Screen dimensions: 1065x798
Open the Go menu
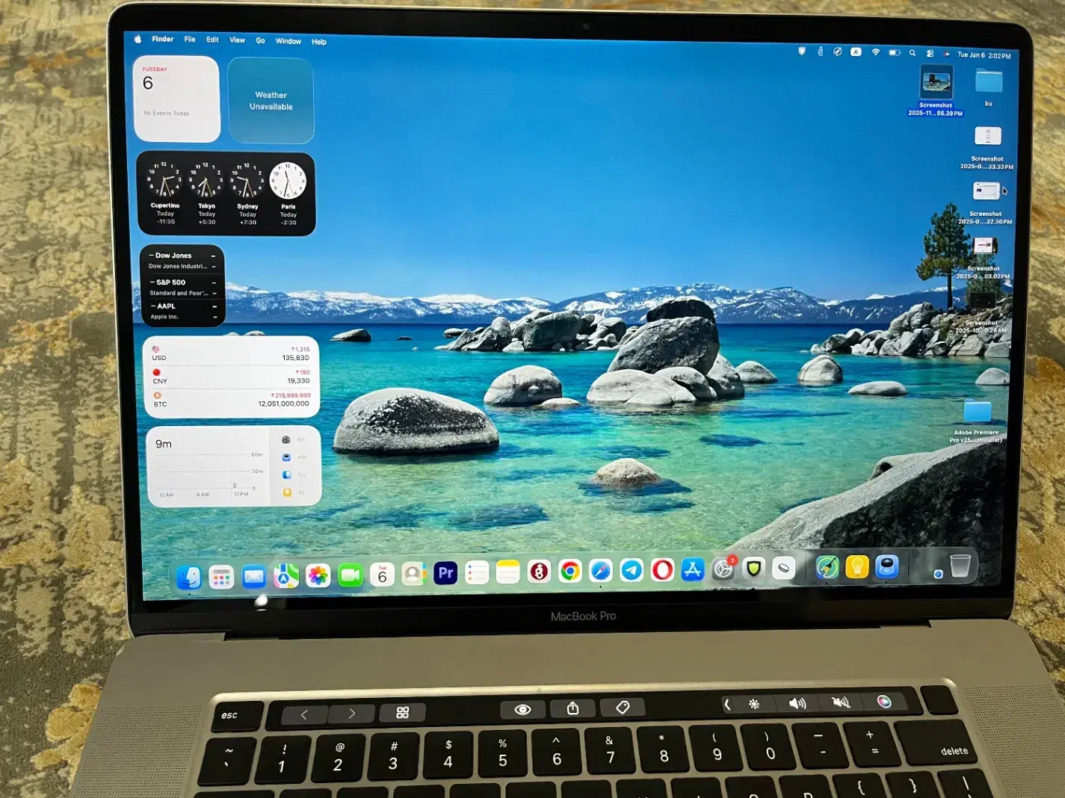click(x=260, y=40)
